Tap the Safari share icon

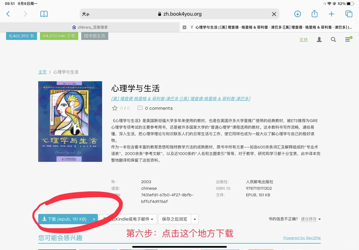point(314,13)
